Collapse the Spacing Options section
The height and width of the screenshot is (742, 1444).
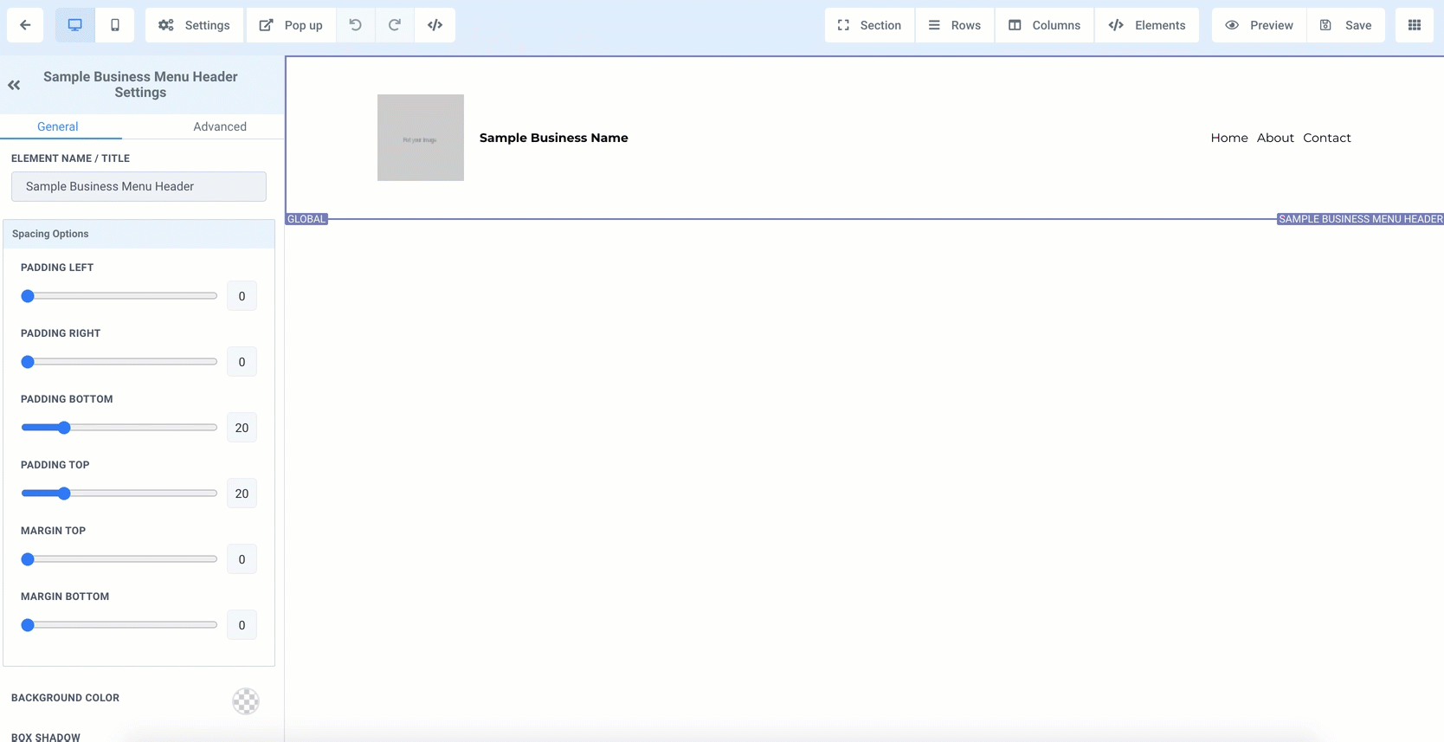139,234
